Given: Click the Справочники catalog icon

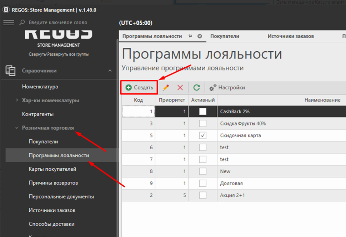Looking at the screenshot, I should (10, 71).
